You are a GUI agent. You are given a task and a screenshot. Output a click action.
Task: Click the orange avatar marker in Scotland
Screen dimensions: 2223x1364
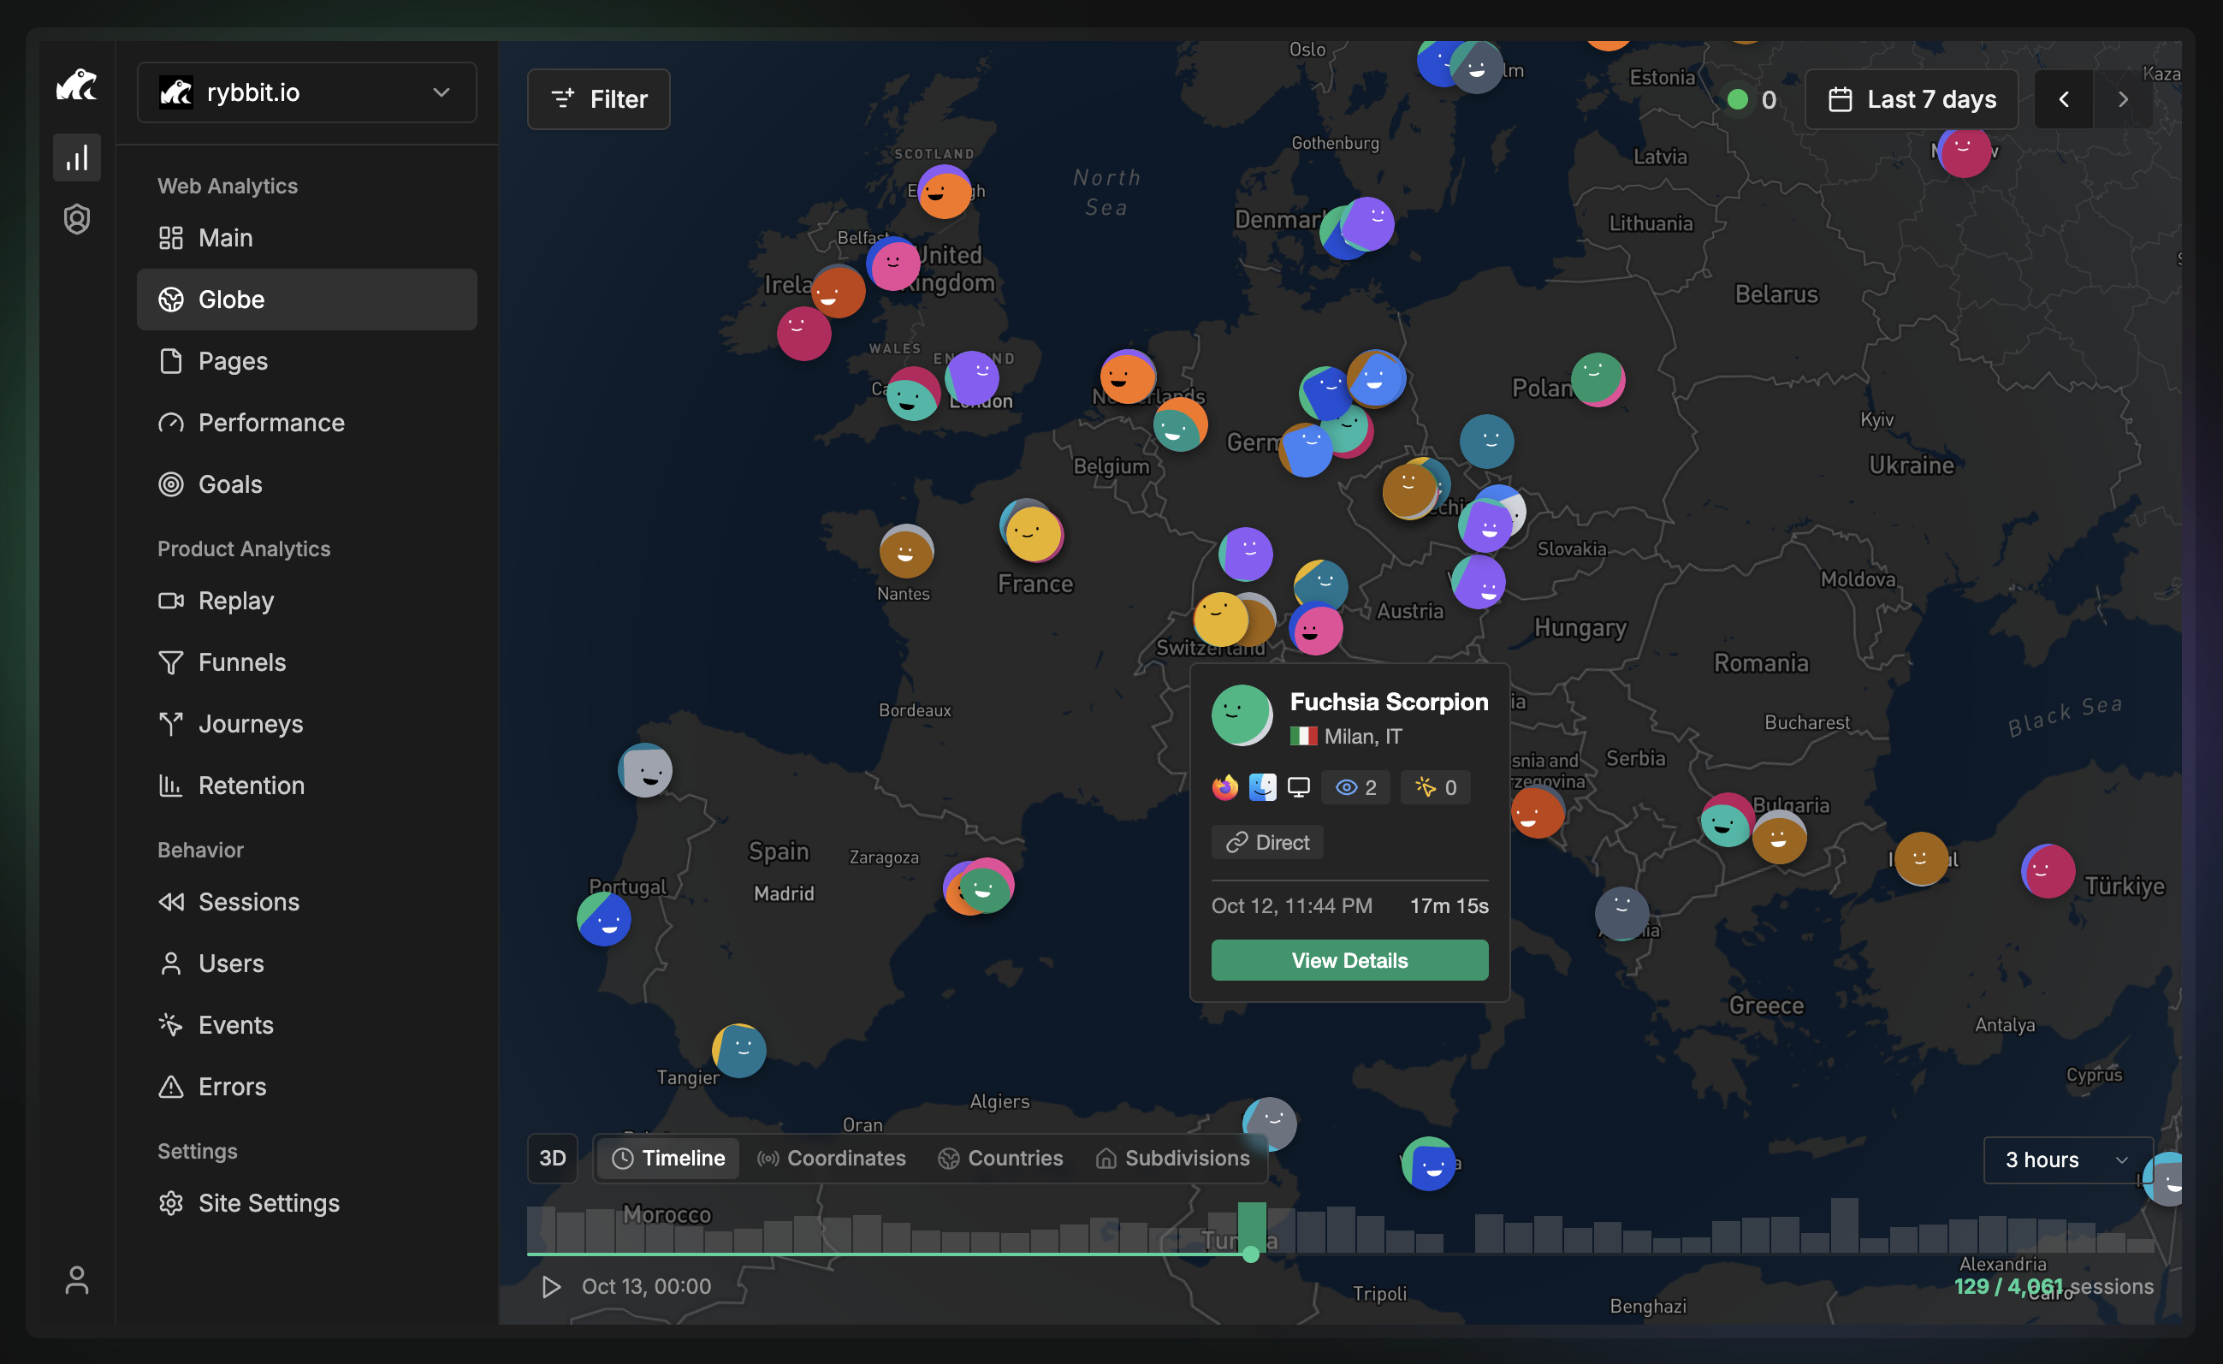click(944, 193)
